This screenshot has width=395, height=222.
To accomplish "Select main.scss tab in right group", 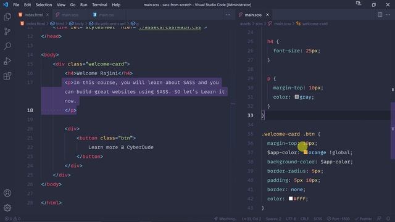I will [253, 15].
